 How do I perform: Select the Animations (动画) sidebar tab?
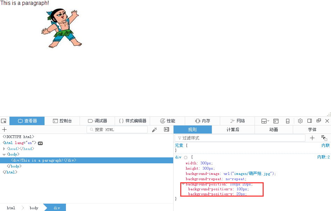pos(273,130)
